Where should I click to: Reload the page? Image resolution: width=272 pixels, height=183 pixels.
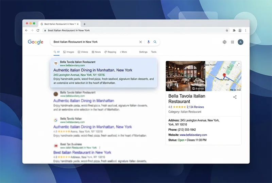pos(38,30)
